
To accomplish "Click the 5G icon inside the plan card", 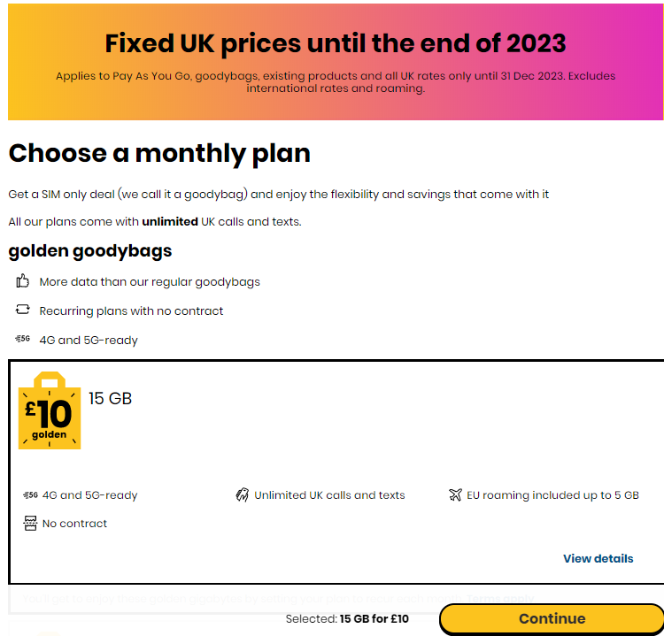I will (x=30, y=495).
